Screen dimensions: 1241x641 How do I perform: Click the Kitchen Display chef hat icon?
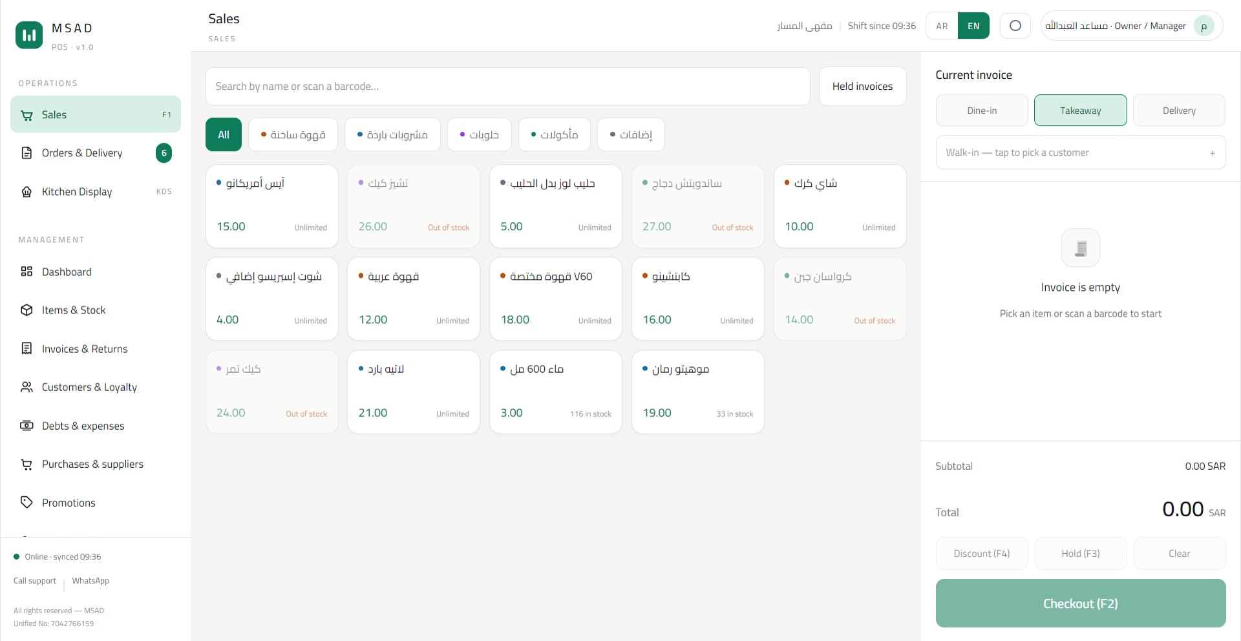pos(27,192)
